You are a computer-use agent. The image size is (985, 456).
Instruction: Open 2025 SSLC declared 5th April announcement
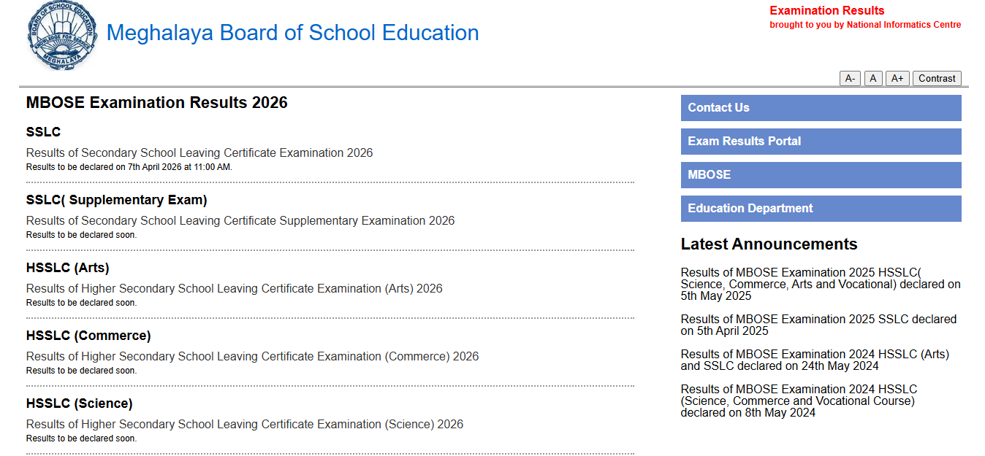point(818,325)
